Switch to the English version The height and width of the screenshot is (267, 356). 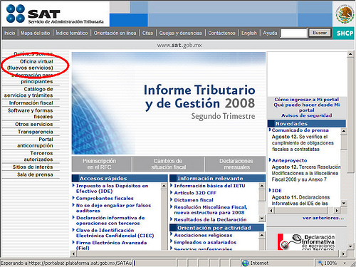[x=249, y=33]
